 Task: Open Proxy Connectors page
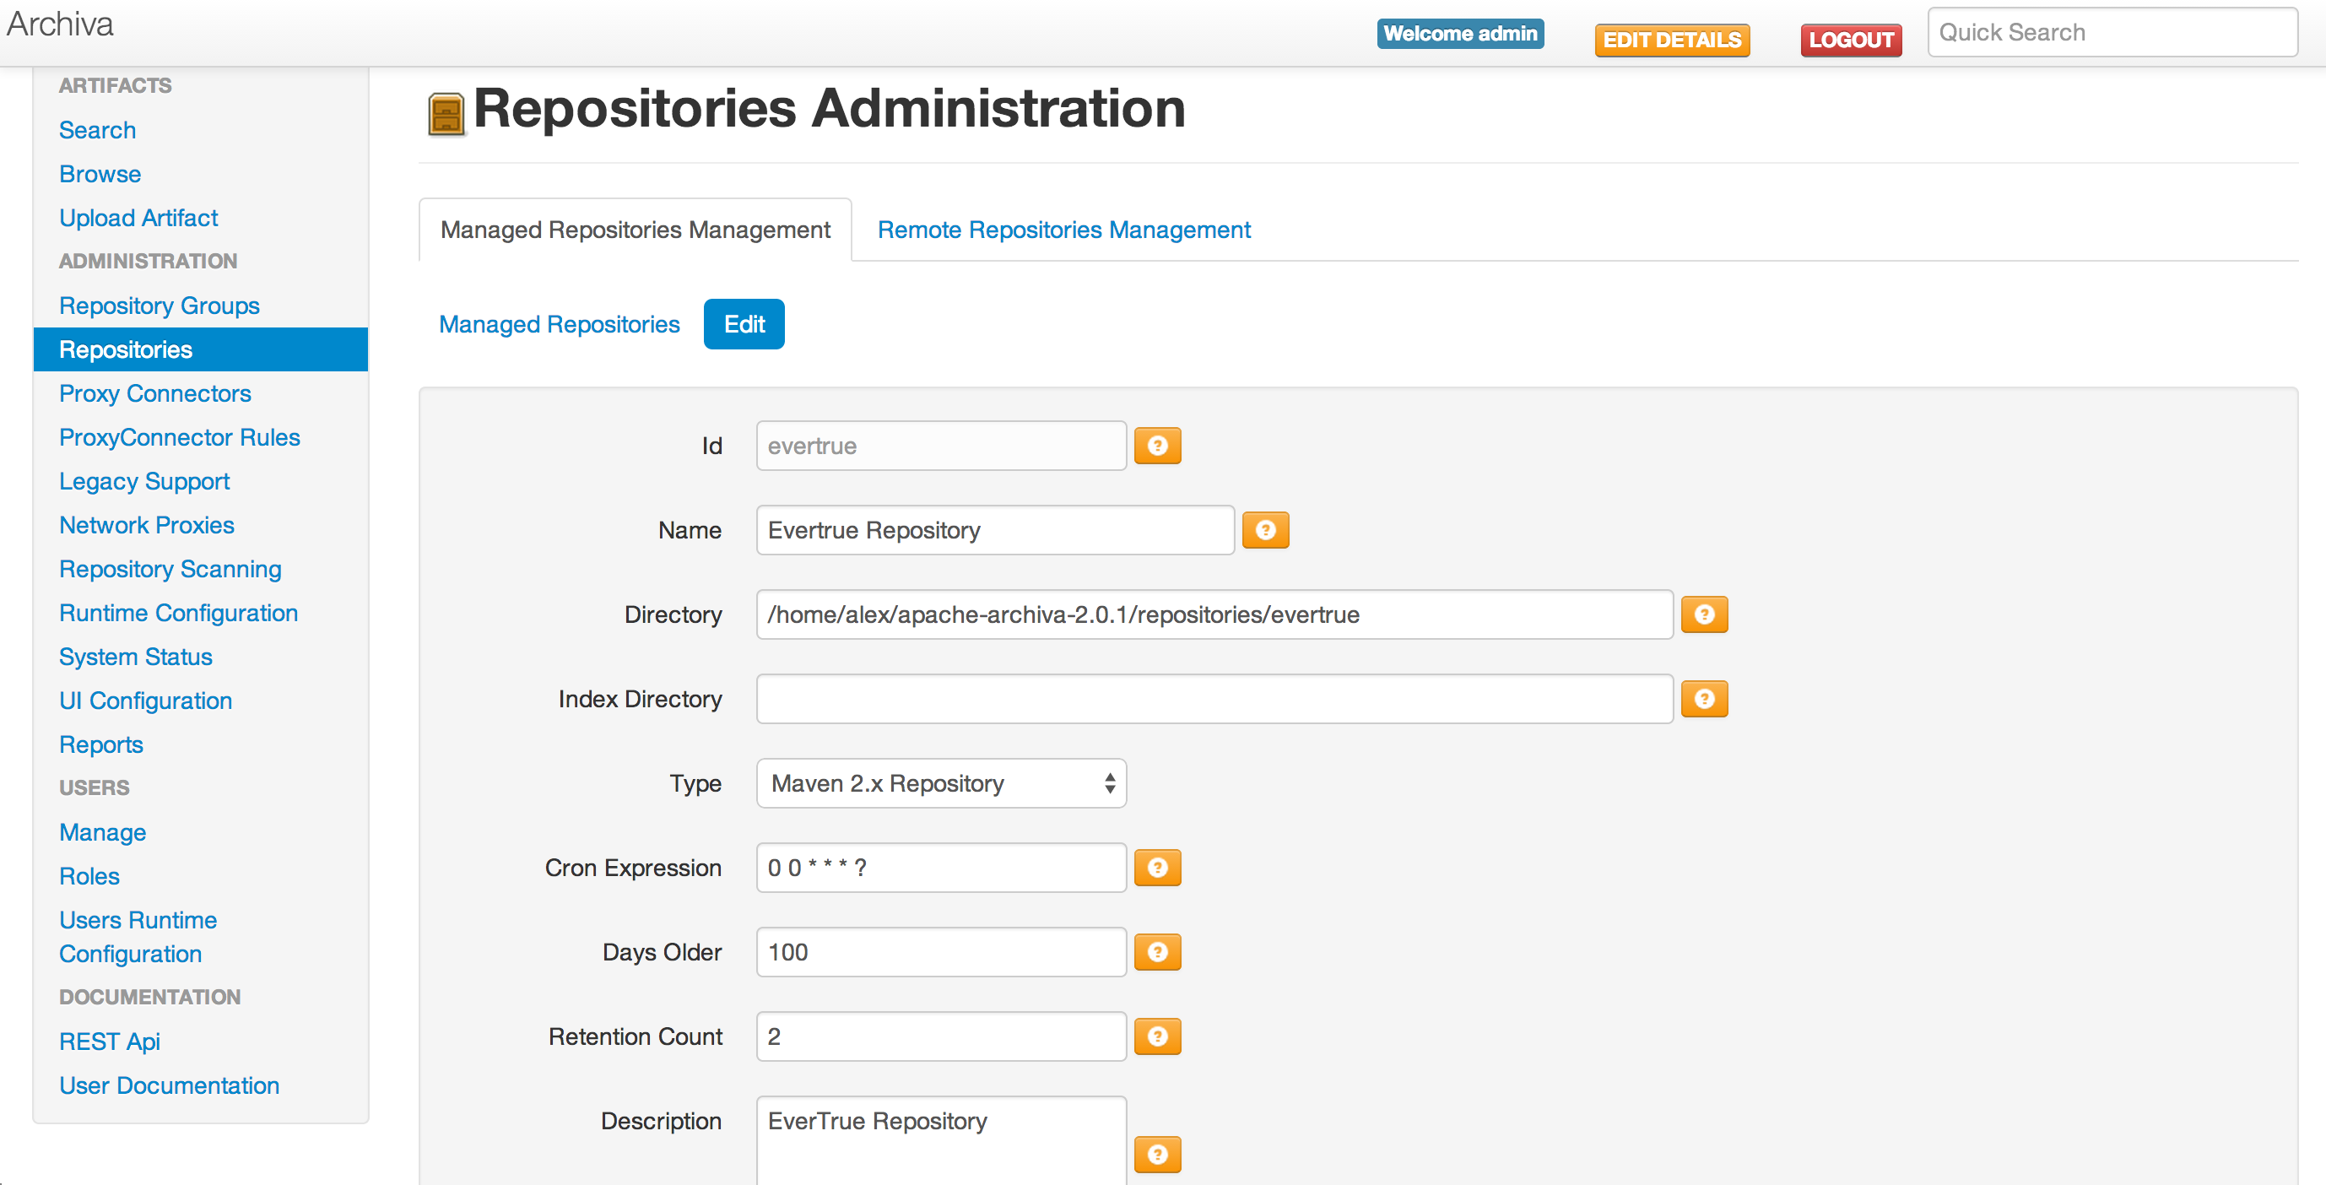tap(155, 394)
